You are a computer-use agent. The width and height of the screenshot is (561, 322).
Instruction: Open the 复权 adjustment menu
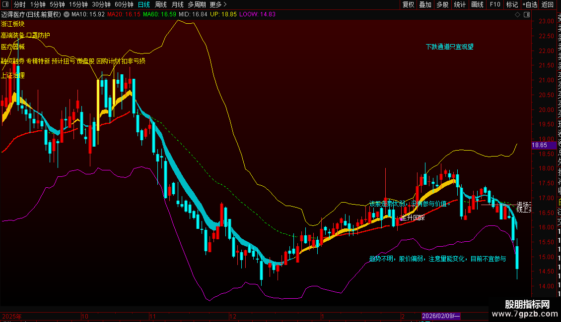pyautogui.click(x=408, y=4)
